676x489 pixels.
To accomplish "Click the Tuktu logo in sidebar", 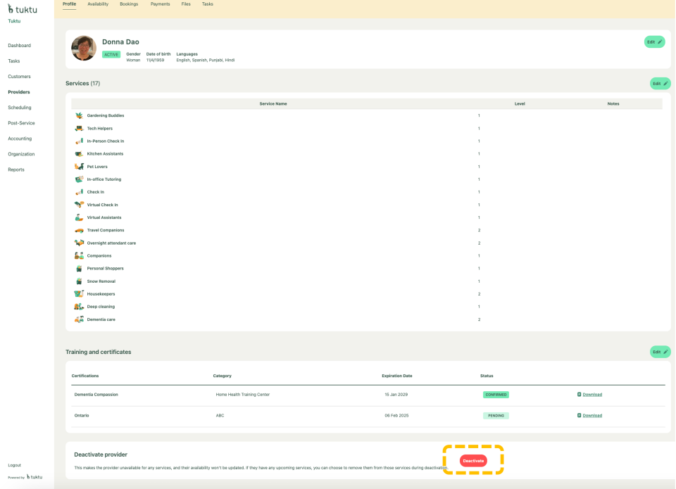I will click(22, 9).
